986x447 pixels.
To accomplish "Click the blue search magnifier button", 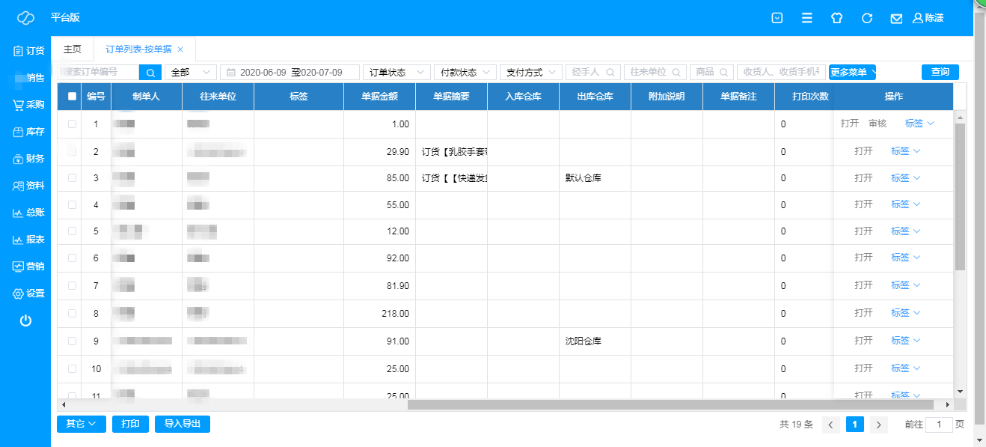I will click(x=150, y=73).
